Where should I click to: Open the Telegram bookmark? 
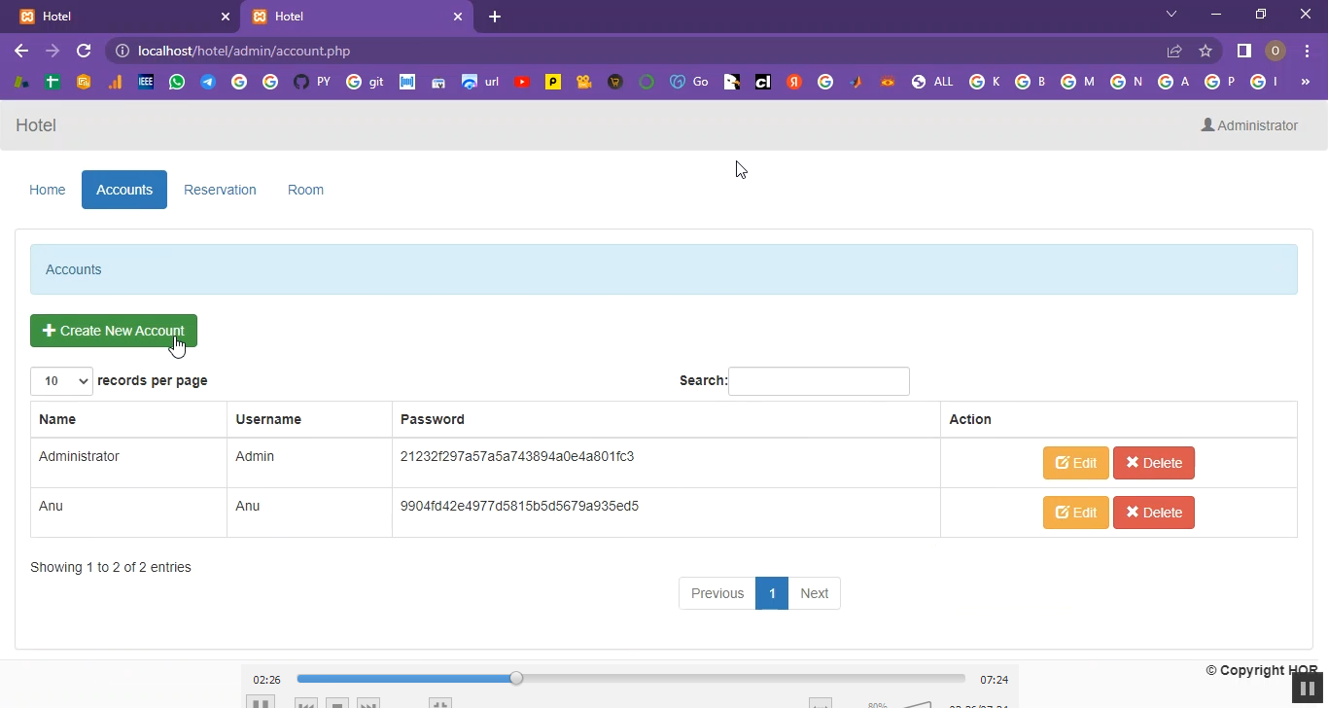[x=208, y=83]
